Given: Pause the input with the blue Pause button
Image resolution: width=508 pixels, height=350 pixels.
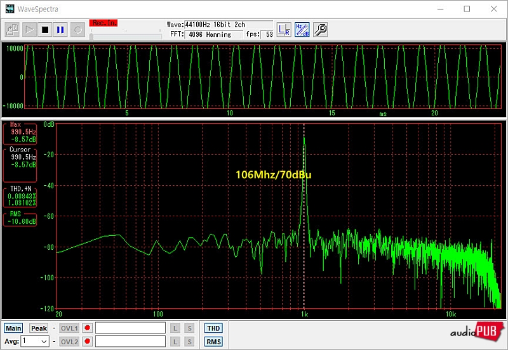Looking at the screenshot, I should (x=61, y=29).
